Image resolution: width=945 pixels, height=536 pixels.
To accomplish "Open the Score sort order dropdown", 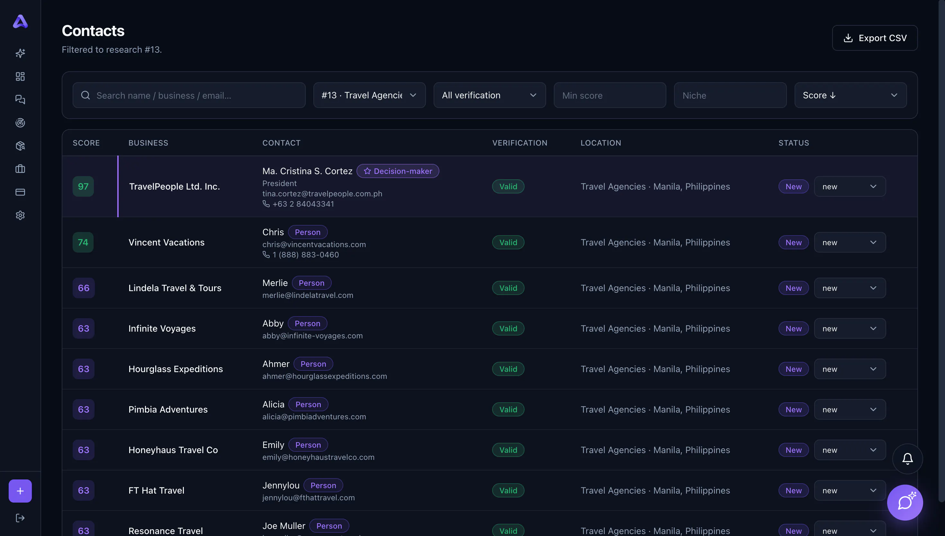I will (x=851, y=95).
